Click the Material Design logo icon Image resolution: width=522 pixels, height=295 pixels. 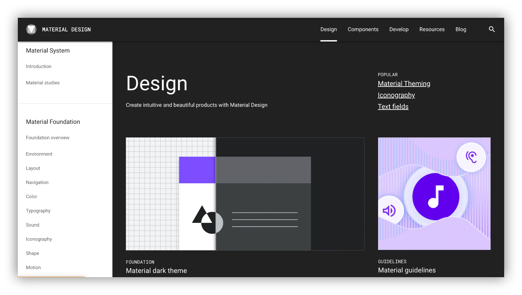31,29
